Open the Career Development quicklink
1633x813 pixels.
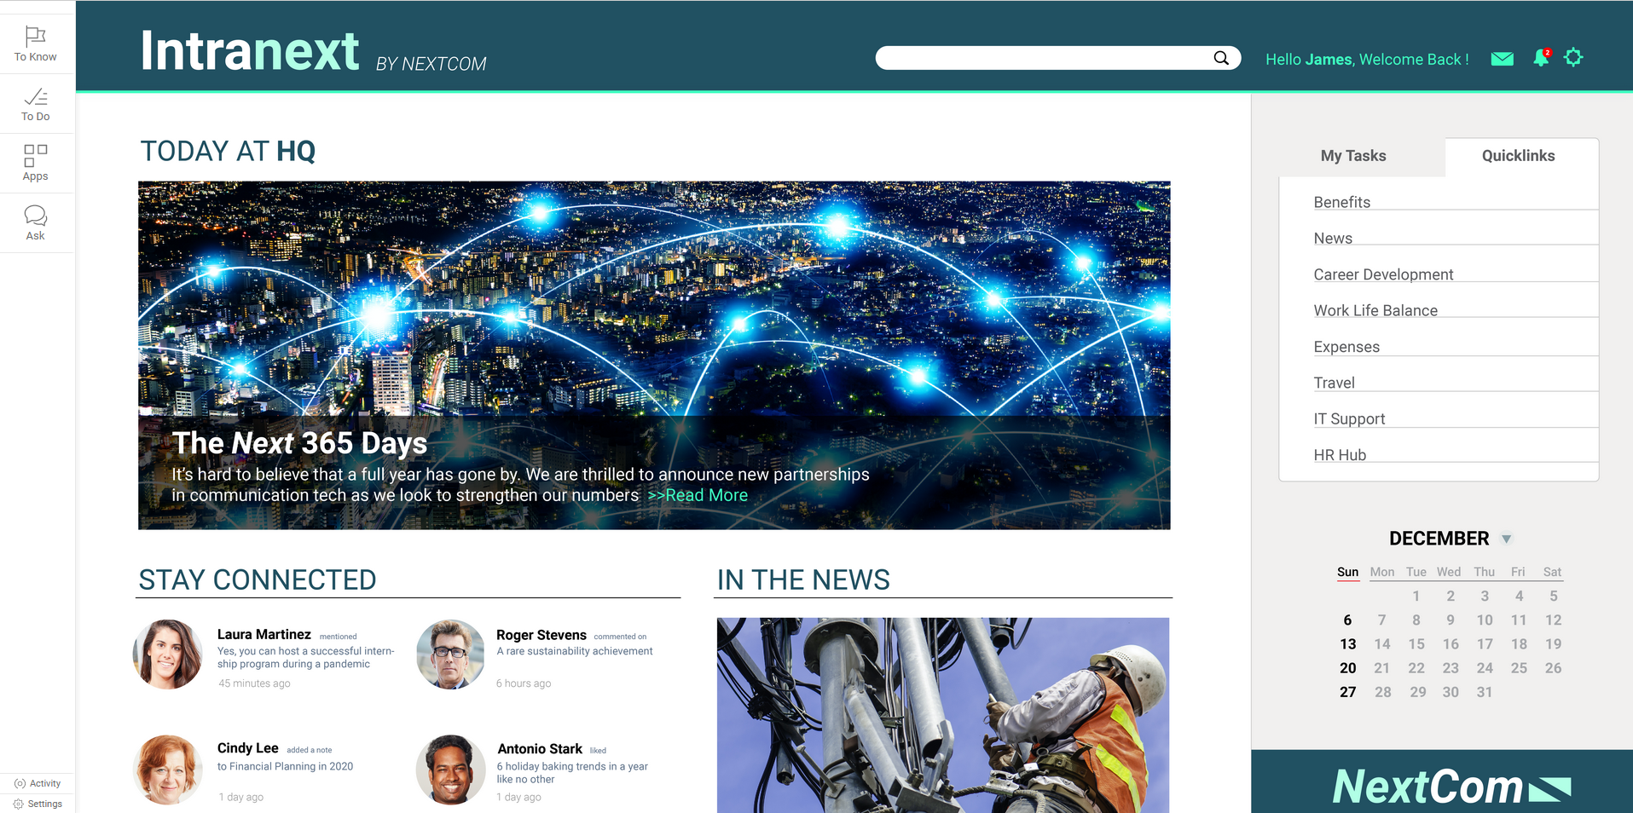(x=1383, y=274)
